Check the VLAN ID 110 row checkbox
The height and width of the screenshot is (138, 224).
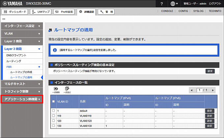tap(53, 116)
